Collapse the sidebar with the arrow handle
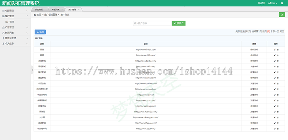This screenshot has height=140, width=288. (x=32, y=70)
